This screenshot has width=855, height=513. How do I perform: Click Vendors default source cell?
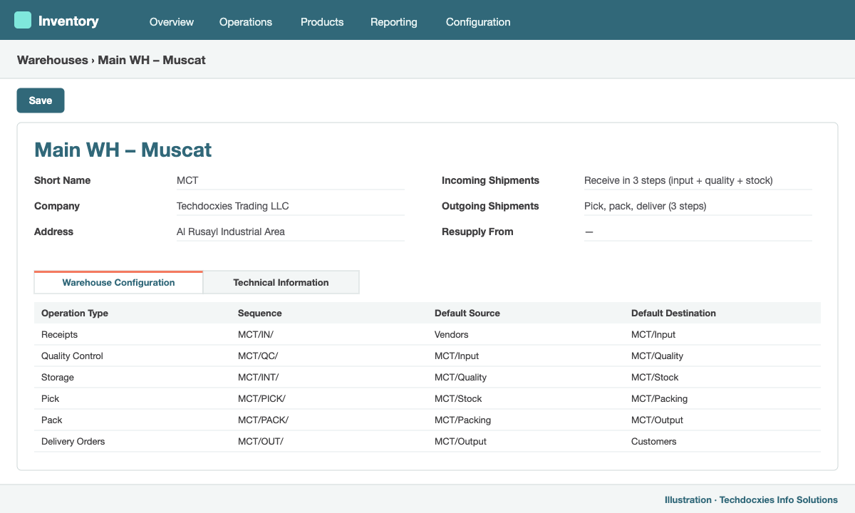(x=452, y=334)
